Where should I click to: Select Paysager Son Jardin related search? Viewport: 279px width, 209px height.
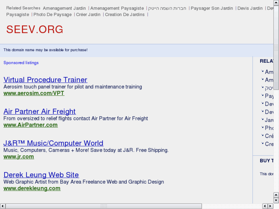point(212,8)
